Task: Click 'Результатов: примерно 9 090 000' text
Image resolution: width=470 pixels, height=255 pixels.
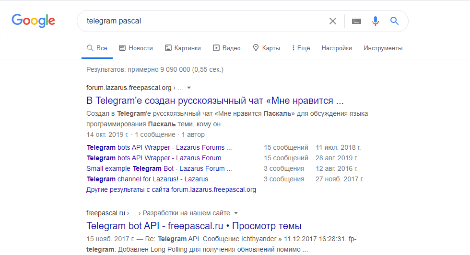Action: click(138, 70)
